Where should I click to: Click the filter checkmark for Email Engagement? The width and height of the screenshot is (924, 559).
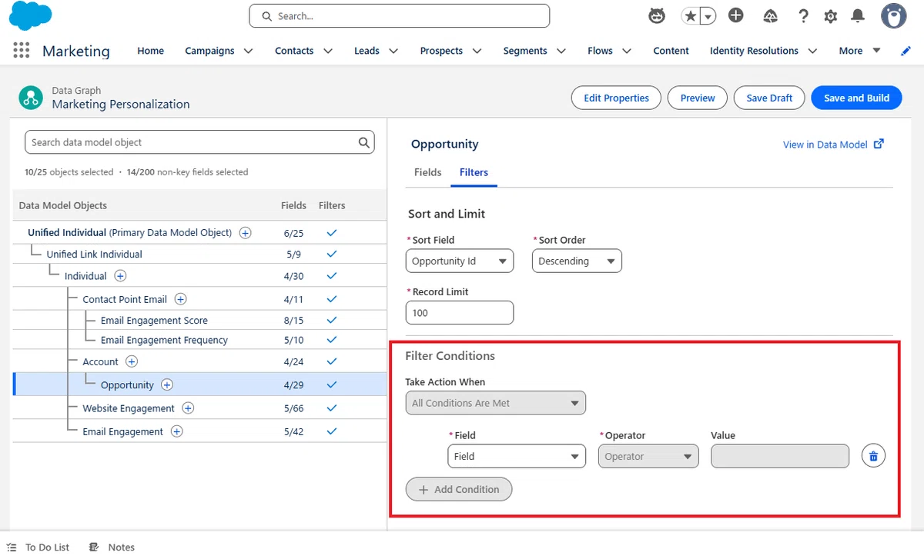(332, 431)
